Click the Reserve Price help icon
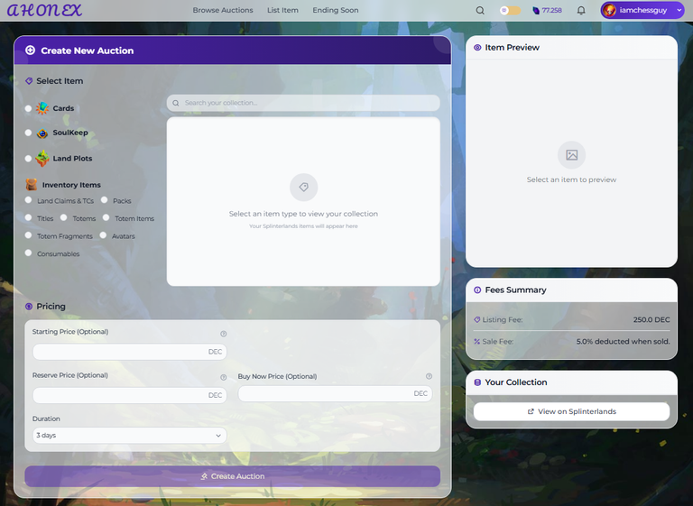This screenshot has height=506, width=693. coord(223,377)
